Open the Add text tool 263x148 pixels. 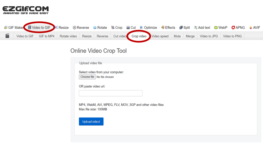pyautogui.click(x=202, y=27)
